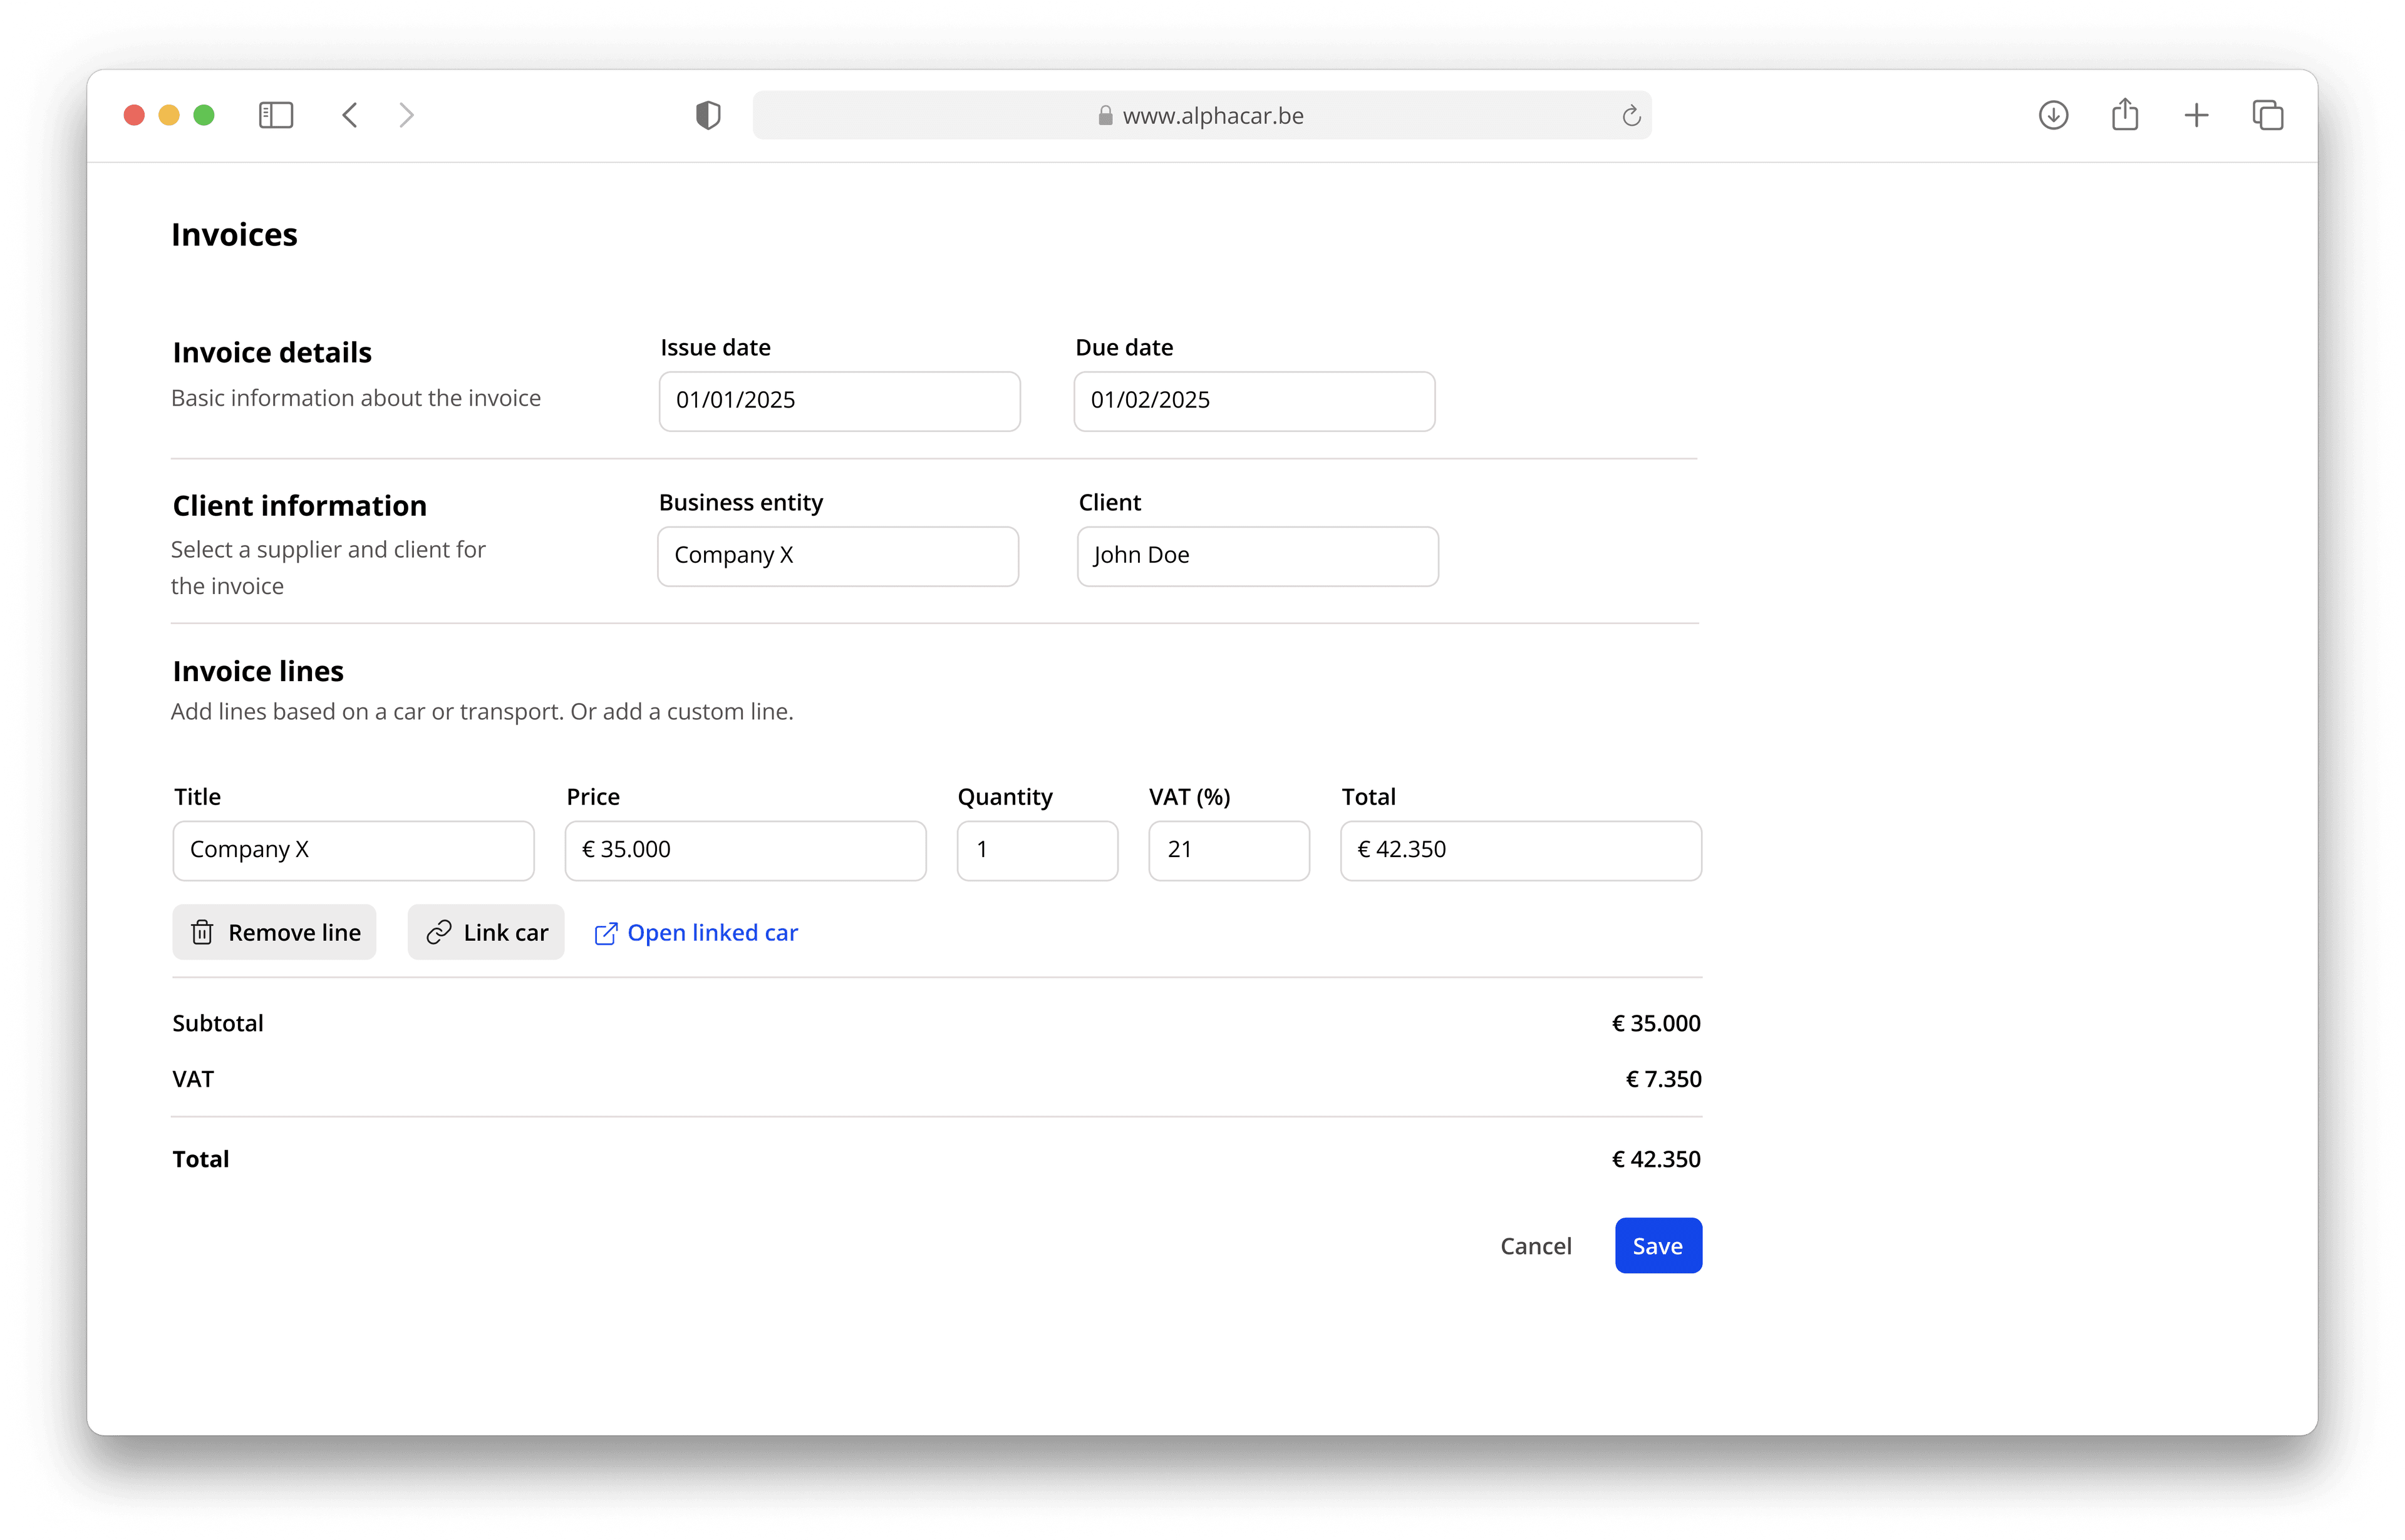Click the trash icon in Remove line

pos(202,932)
